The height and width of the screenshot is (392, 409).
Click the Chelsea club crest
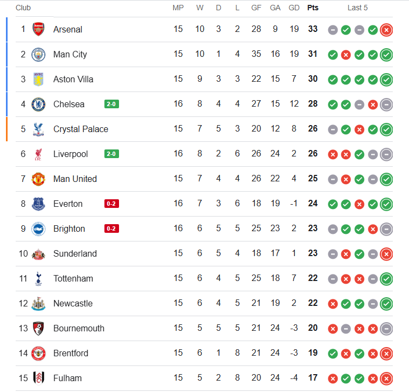pos(38,104)
